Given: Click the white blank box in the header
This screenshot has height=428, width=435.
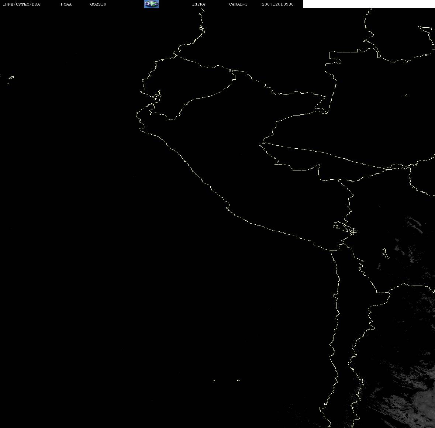Looking at the screenshot, I should coord(368,4).
